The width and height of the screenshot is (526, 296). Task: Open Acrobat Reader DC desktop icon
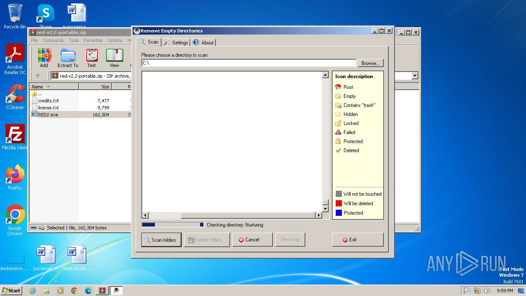click(15, 60)
